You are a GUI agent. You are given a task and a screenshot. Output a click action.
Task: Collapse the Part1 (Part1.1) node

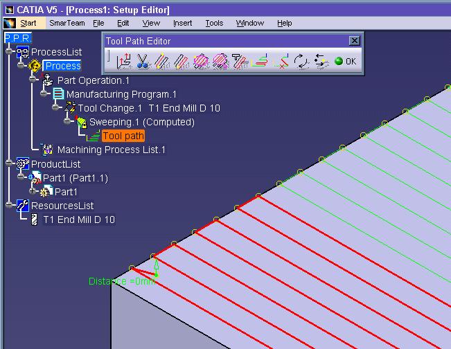click(21, 176)
